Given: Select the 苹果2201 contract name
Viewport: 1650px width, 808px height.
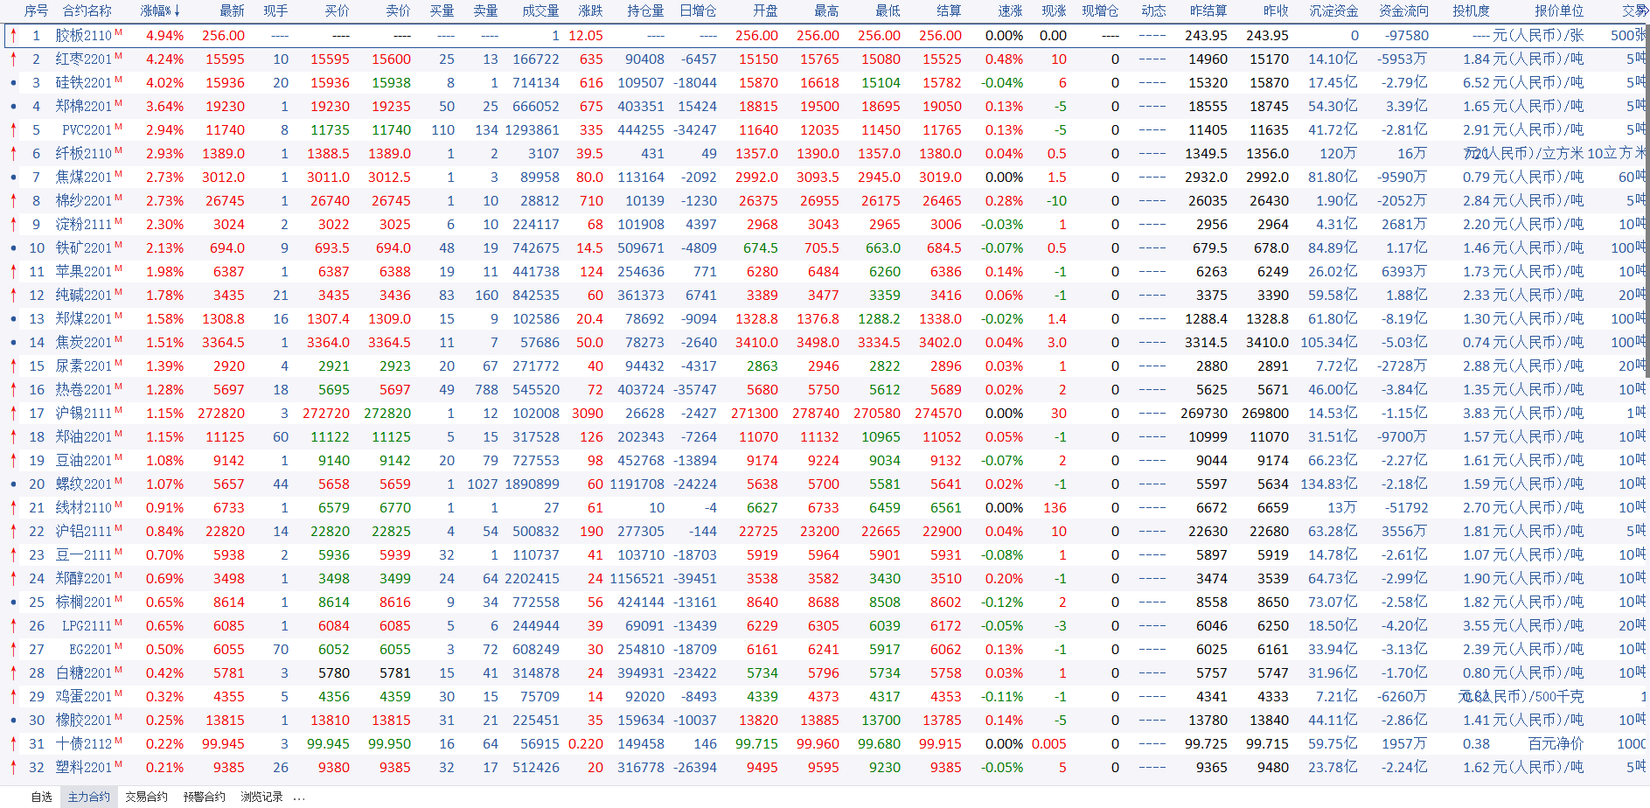Looking at the screenshot, I should click(x=83, y=272).
